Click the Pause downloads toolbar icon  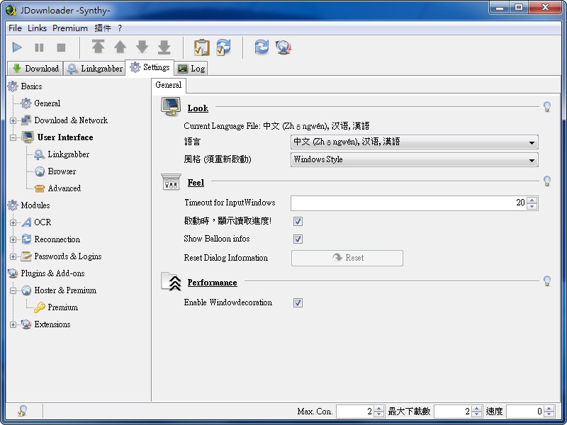click(x=39, y=47)
